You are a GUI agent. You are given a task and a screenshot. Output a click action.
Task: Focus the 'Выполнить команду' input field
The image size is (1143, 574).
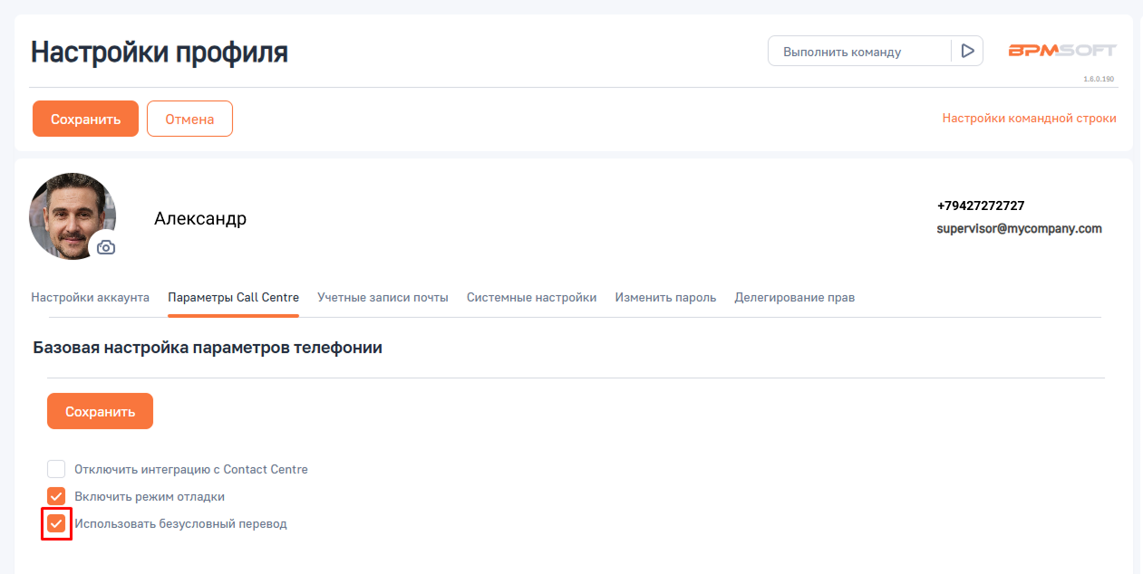click(x=857, y=52)
